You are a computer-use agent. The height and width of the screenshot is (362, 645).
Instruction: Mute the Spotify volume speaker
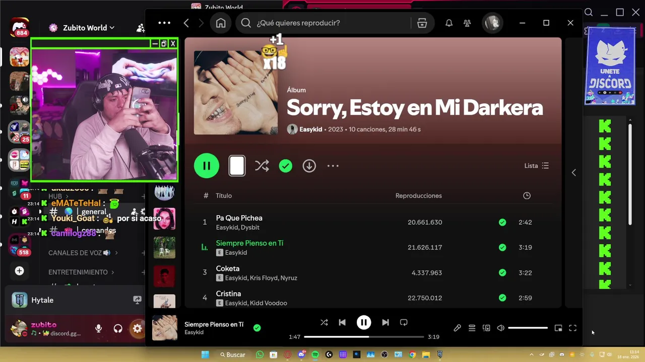click(500, 328)
